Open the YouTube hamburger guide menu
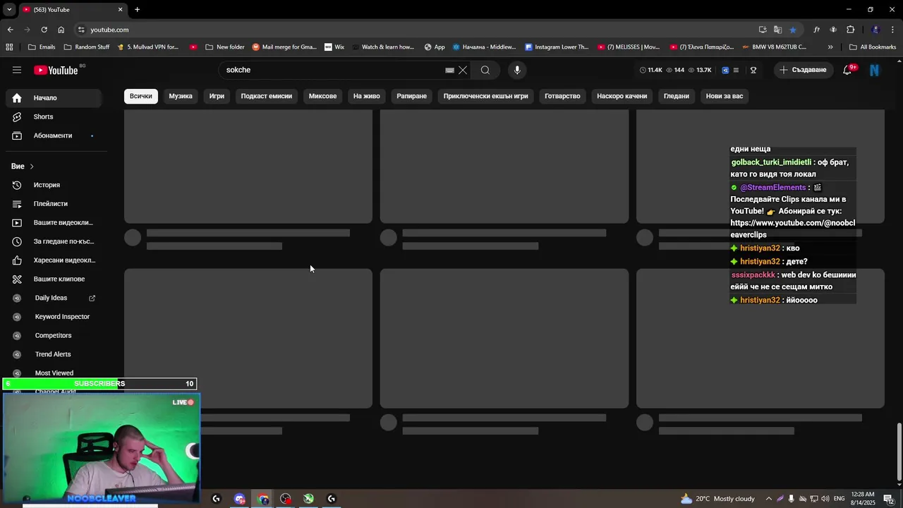The width and height of the screenshot is (903, 508). tap(17, 70)
